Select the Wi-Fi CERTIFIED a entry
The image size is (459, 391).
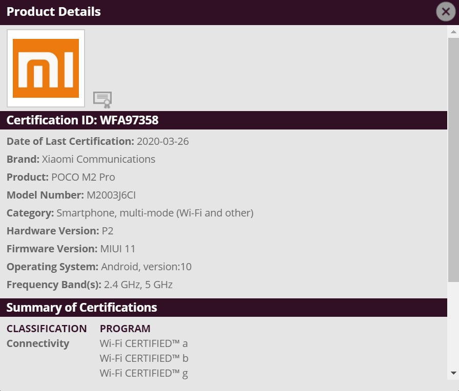pos(144,343)
